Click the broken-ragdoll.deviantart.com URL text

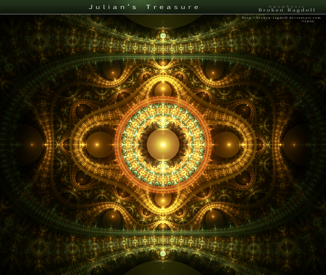pyautogui.click(x=281, y=18)
